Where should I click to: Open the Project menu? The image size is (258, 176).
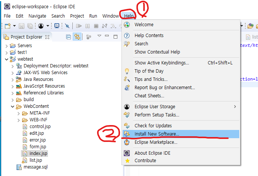pos(77,16)
